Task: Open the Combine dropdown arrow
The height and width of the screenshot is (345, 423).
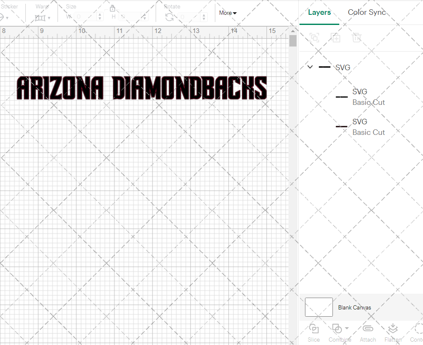Action: pyautogui.click(x=347, y=329)
